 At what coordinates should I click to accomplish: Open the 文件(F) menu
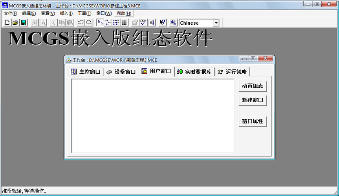[10, 13]
